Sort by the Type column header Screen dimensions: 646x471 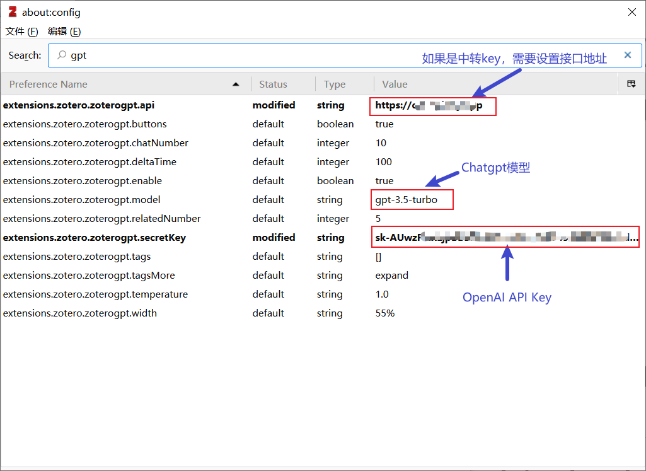point(344,84)
